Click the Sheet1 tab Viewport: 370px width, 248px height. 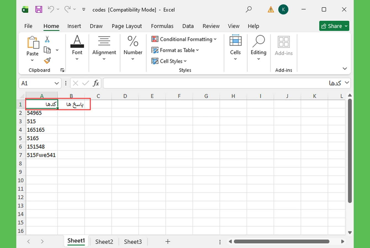[x=76, y=241]
